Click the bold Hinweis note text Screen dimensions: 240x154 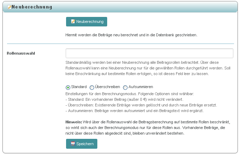pos(74,121)
